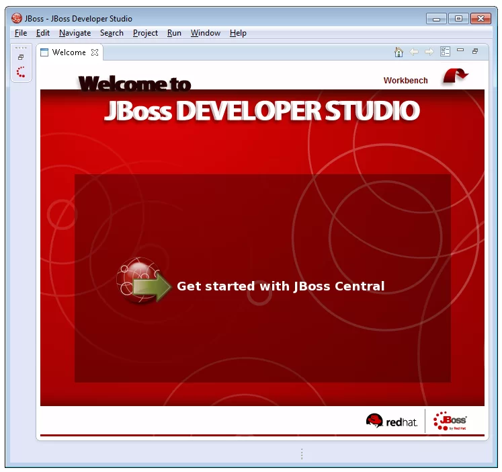This screenshot has width=502, height=472.
Task: Click Get started with JBoss Central
Action: click(281, 286)
